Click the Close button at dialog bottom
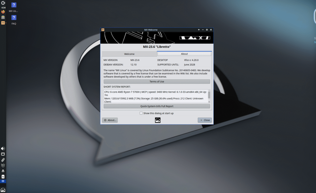Screen dimensions: 316x193 coord(205,120)
